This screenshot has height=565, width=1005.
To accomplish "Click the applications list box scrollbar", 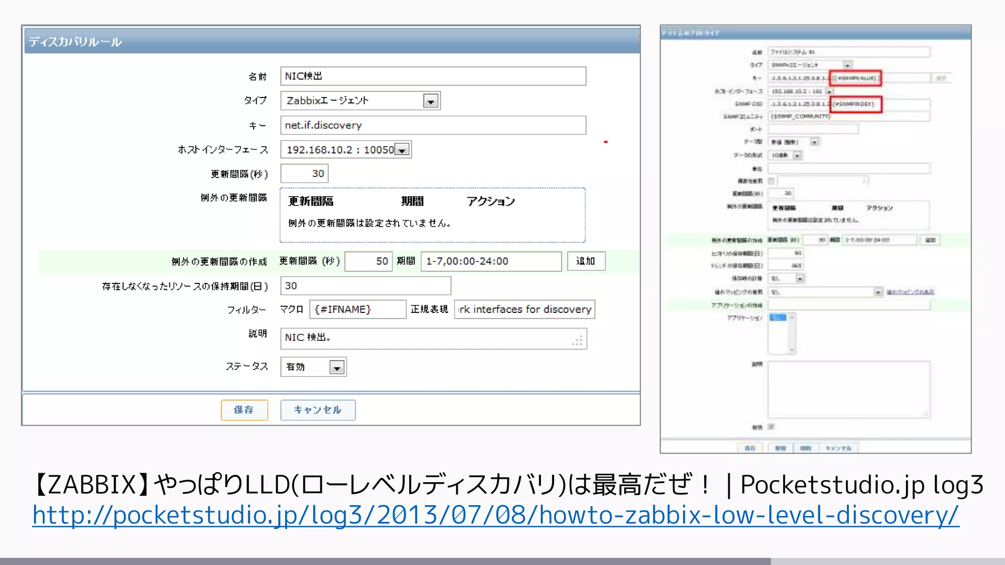I will (x=792, y=334).
